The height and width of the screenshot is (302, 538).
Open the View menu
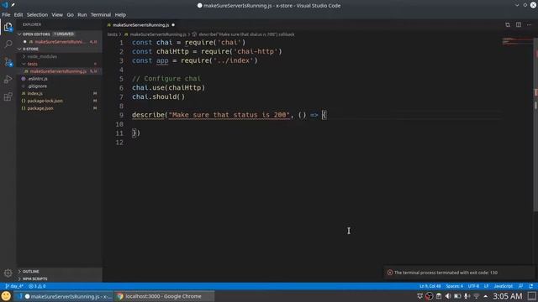[57, 15]
